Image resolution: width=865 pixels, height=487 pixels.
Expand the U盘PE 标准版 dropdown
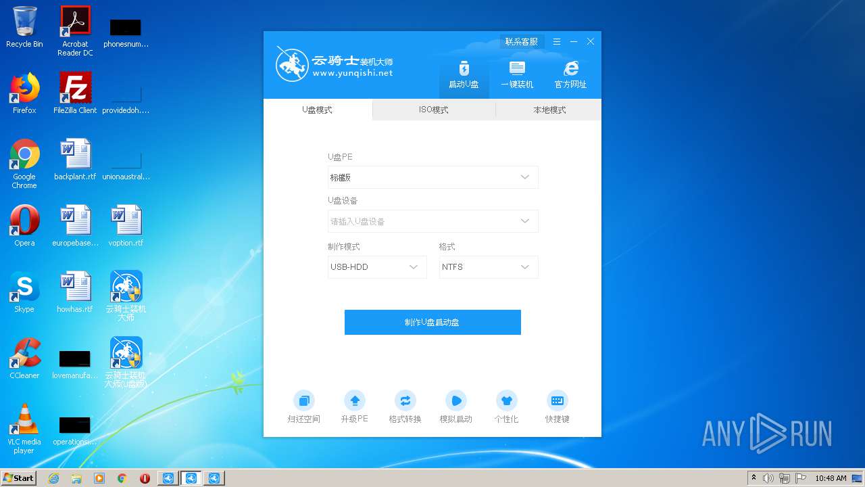433,177
